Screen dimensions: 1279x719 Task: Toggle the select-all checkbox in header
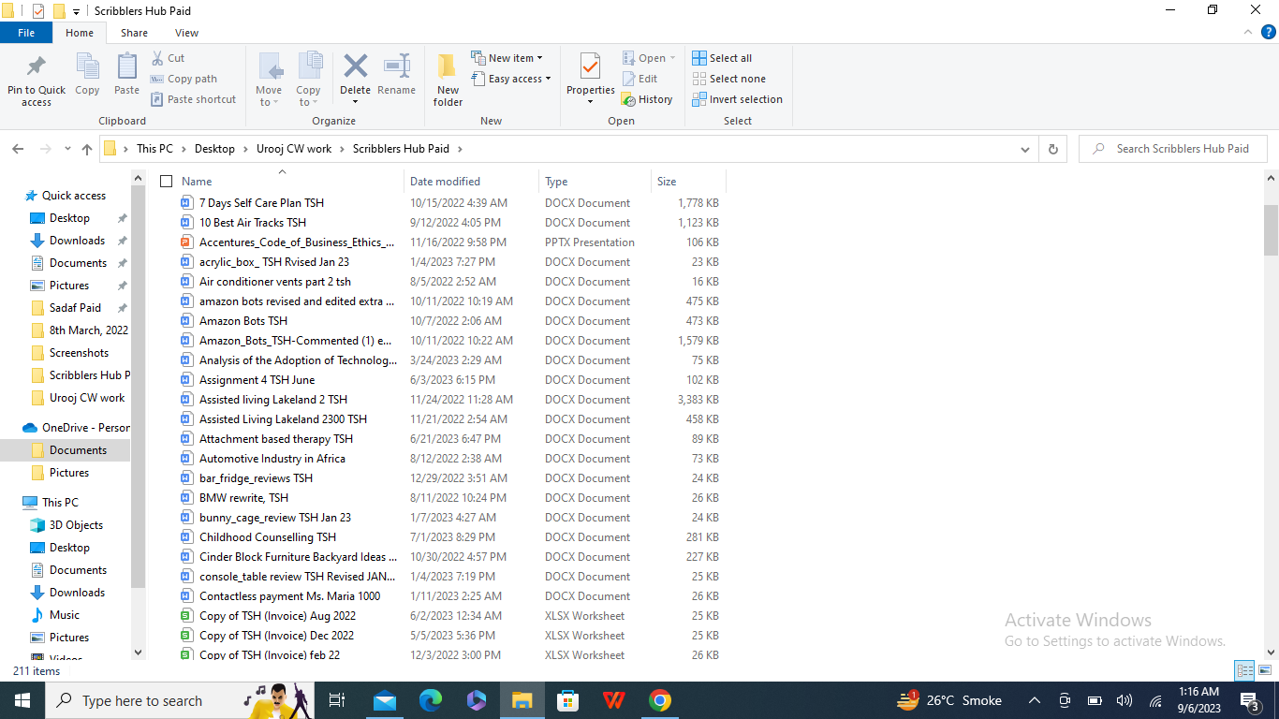[x=167, y=182]
